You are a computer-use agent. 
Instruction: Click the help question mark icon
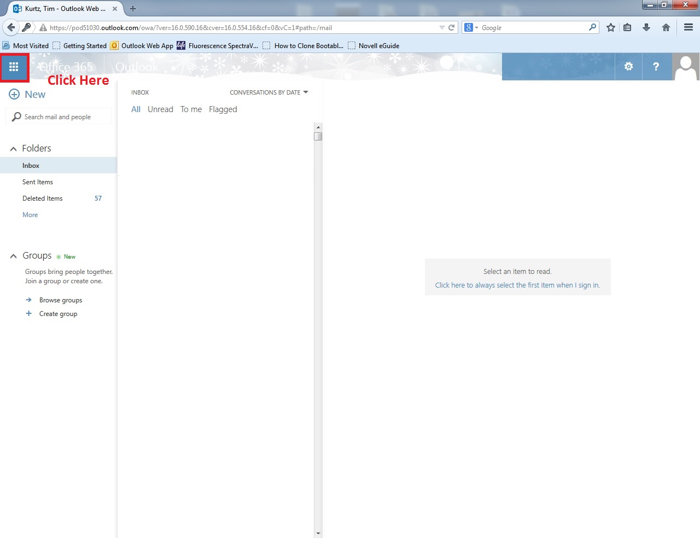[656, 66]
